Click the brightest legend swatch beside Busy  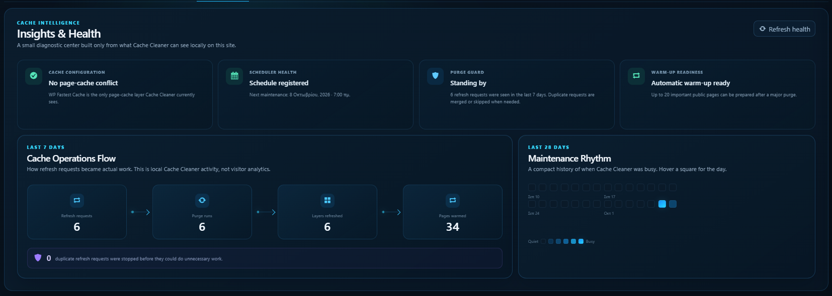[x=581, y=241]
